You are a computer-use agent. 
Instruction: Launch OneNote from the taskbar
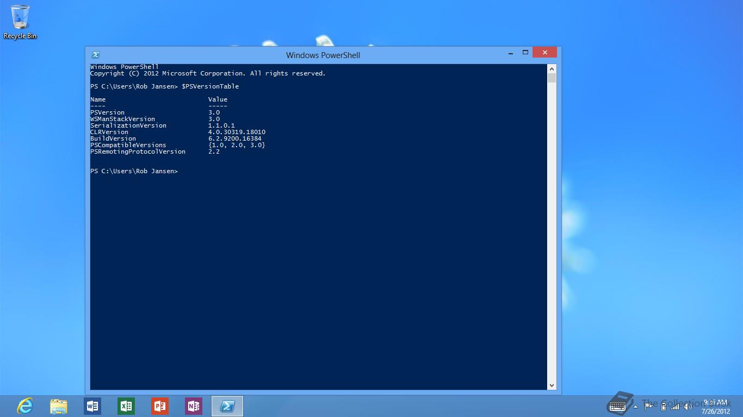194,406
